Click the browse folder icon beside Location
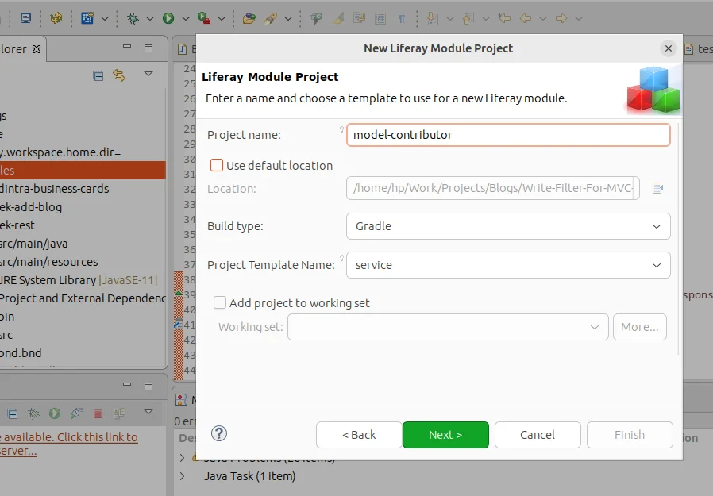Screen dimensions: 713x496 [x=657, y=188]
